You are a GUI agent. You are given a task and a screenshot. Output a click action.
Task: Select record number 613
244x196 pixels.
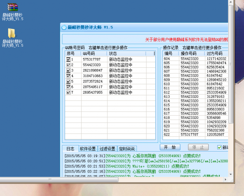tap(167, 97)
